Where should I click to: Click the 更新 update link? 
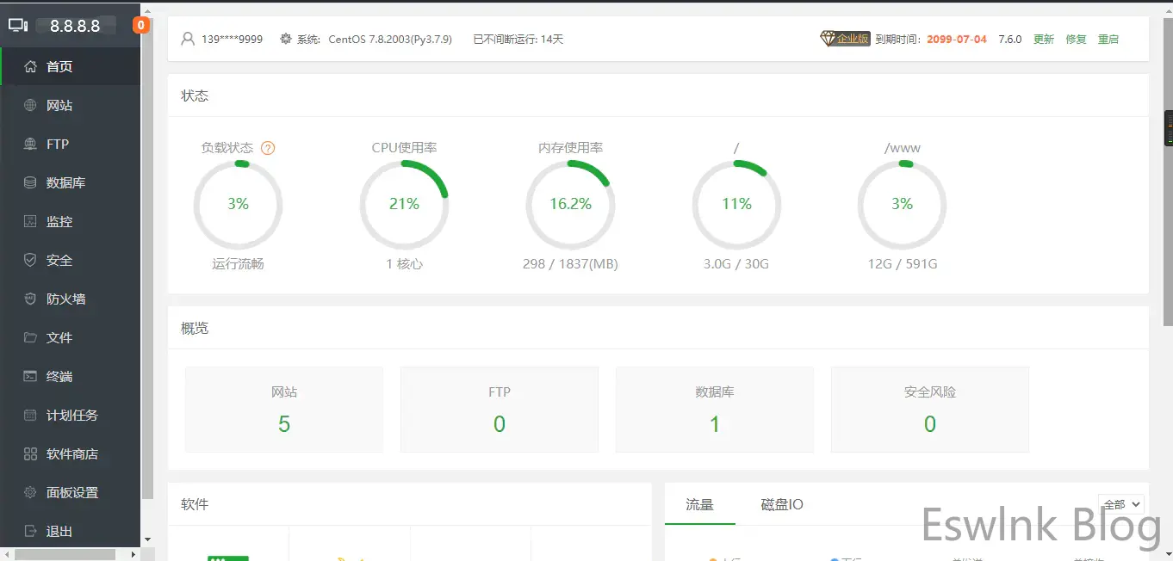1043,39
